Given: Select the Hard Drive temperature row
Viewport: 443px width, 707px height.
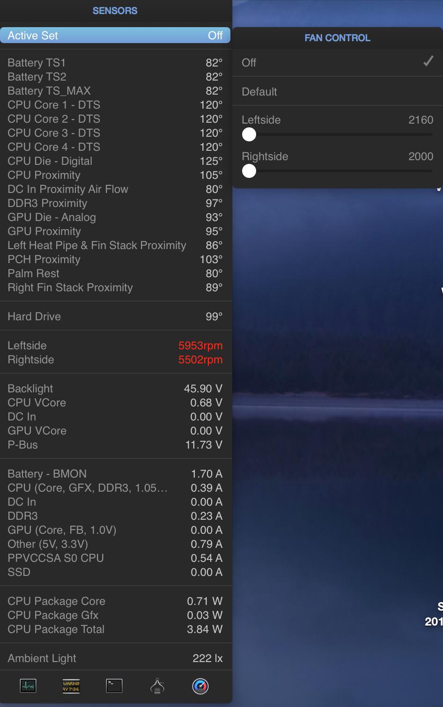Looking at the screenshot, I should 115,317.
